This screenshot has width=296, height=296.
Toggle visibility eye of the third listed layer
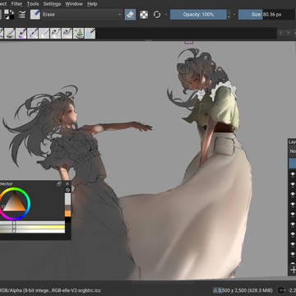(x=293, y=194)
